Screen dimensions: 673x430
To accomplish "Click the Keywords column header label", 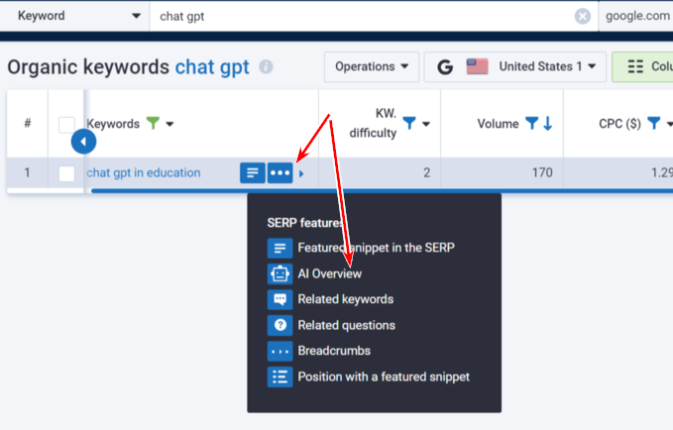I will coord(113,124).
